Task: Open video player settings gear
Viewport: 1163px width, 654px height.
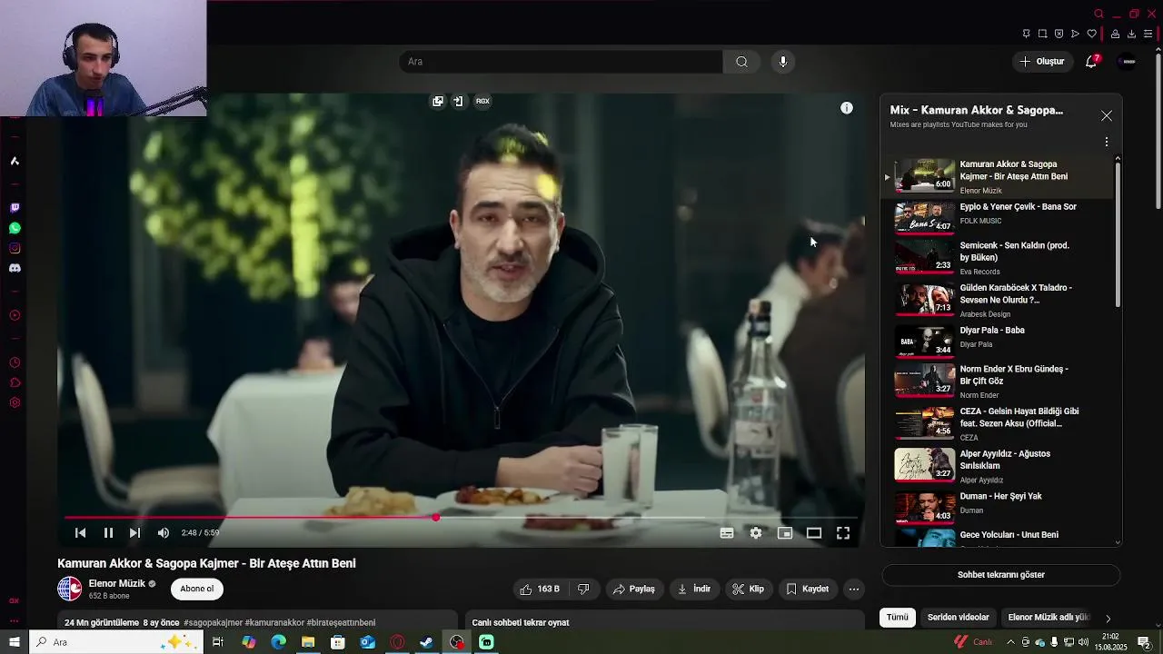Action: (756, 533)
